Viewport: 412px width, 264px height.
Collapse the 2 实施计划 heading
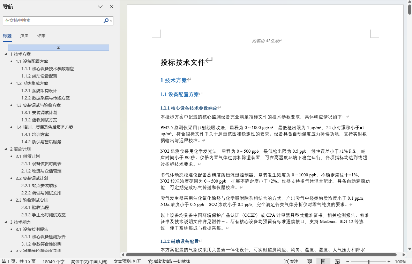[6, 149]
